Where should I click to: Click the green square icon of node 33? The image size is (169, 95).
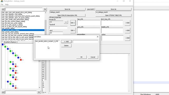(11, 62)
